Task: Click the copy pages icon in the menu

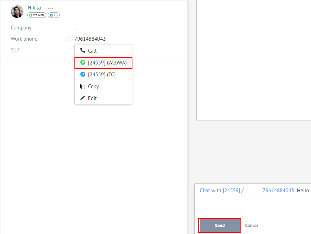Action: click(83, 87)
